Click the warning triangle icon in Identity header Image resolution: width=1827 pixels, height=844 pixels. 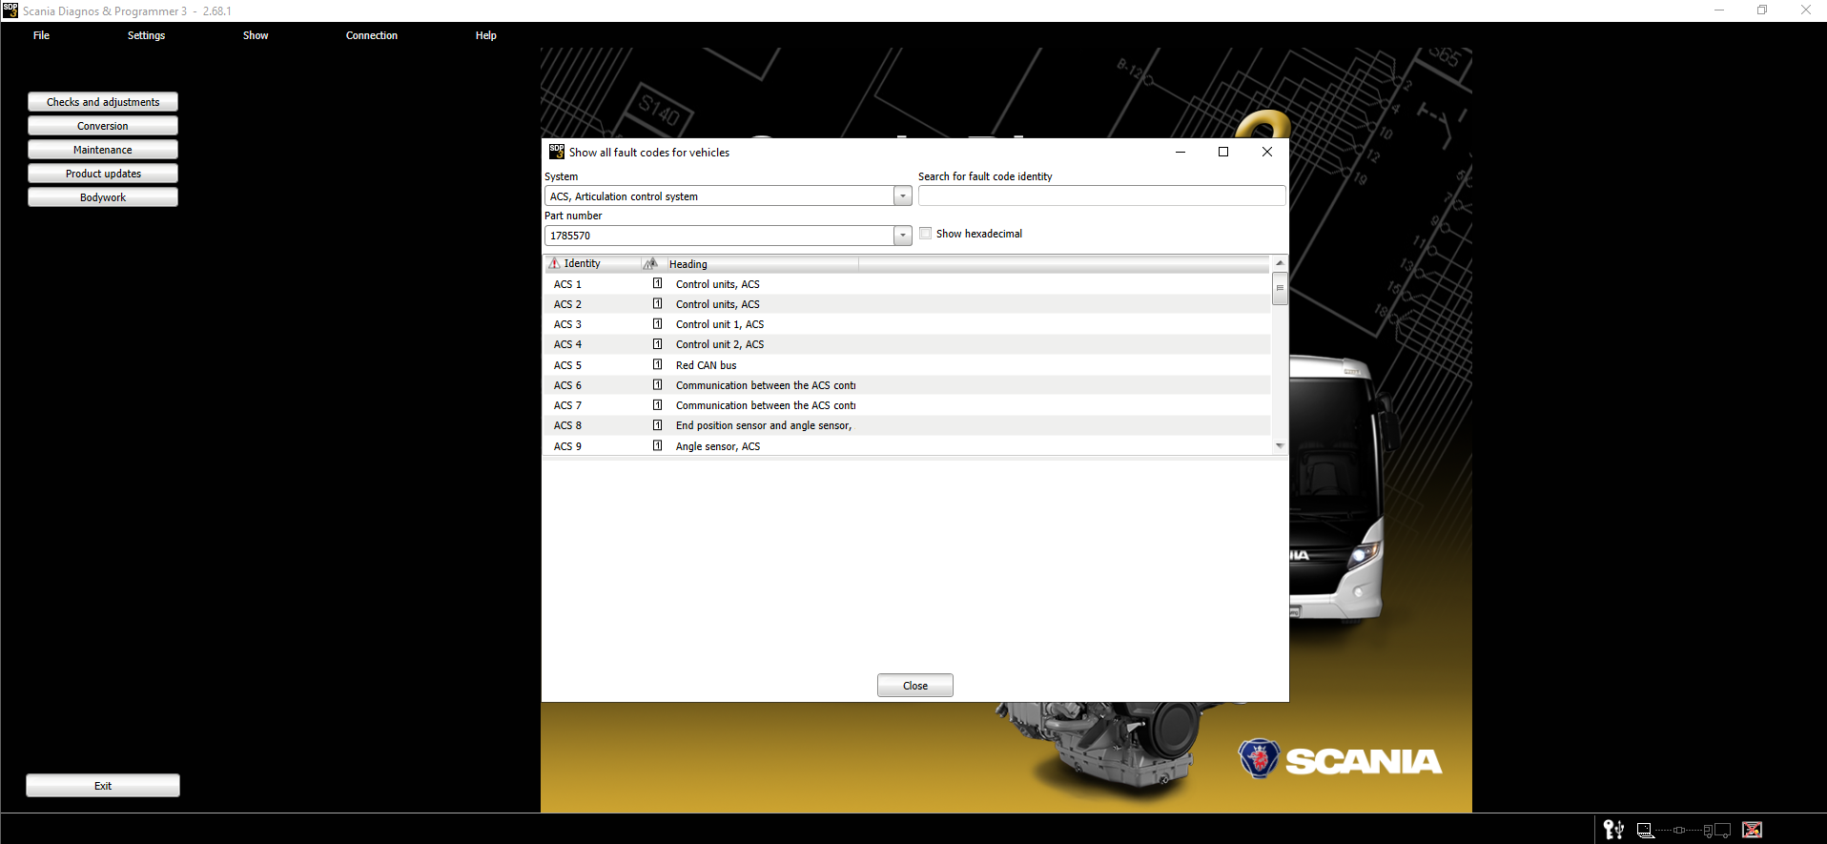point(554,263)
